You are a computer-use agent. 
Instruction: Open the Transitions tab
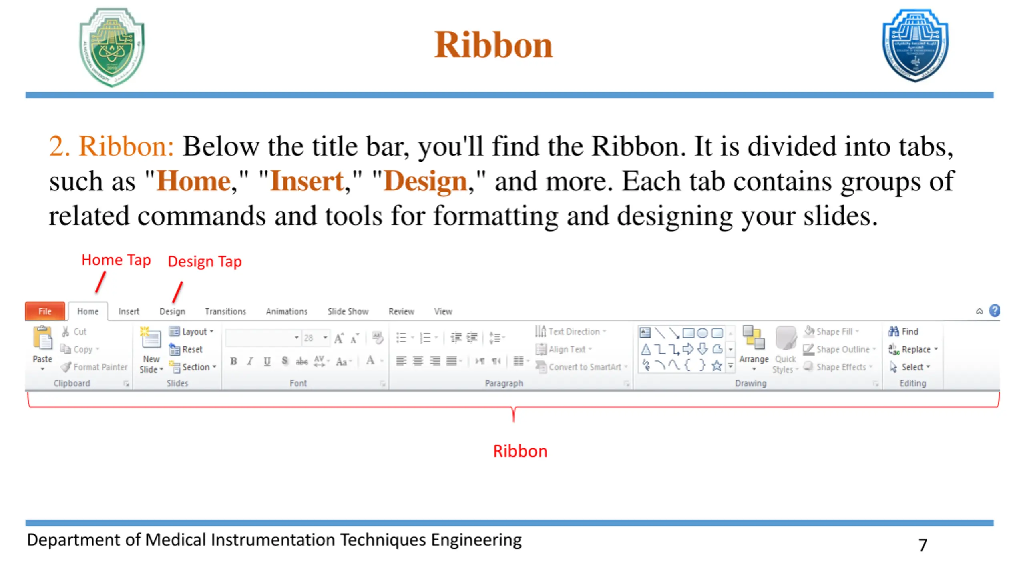225,311
